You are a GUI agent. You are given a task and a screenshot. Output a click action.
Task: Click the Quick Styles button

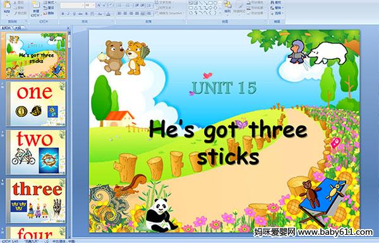coord(239,8)
